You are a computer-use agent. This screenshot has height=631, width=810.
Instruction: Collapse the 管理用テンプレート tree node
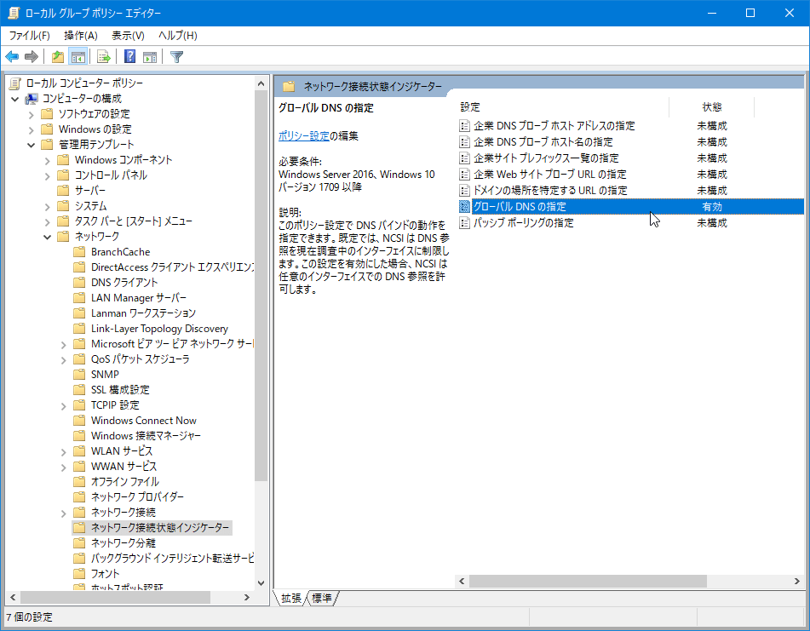32,145
